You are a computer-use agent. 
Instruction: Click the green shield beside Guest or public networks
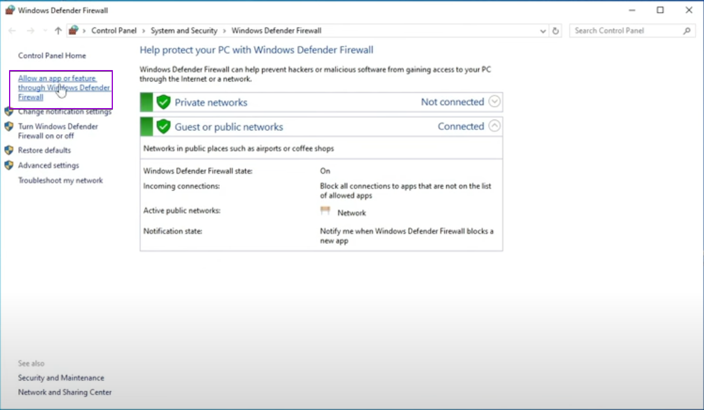click(x=164, y=126)
